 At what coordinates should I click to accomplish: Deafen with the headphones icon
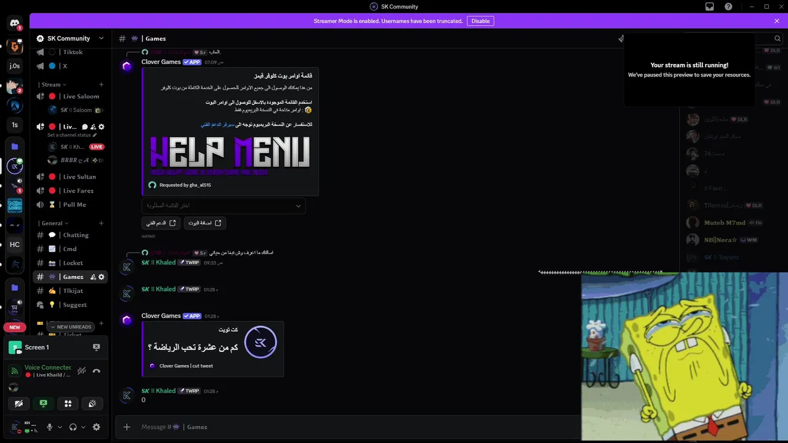73,427
